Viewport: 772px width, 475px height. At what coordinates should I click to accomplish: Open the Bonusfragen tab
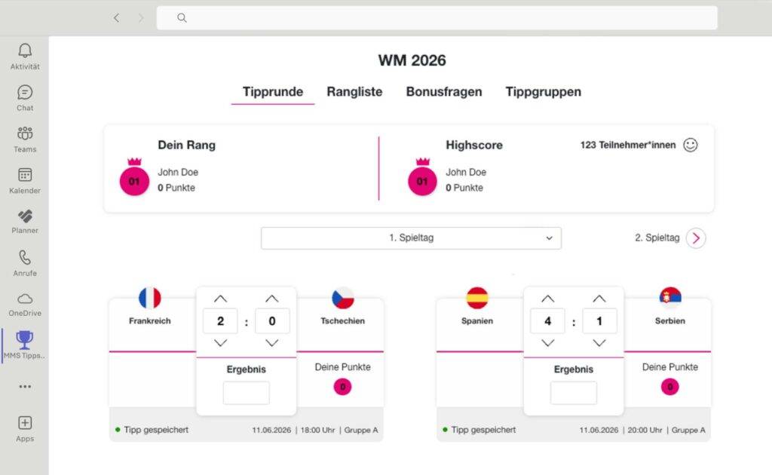(x=443, y=91)
